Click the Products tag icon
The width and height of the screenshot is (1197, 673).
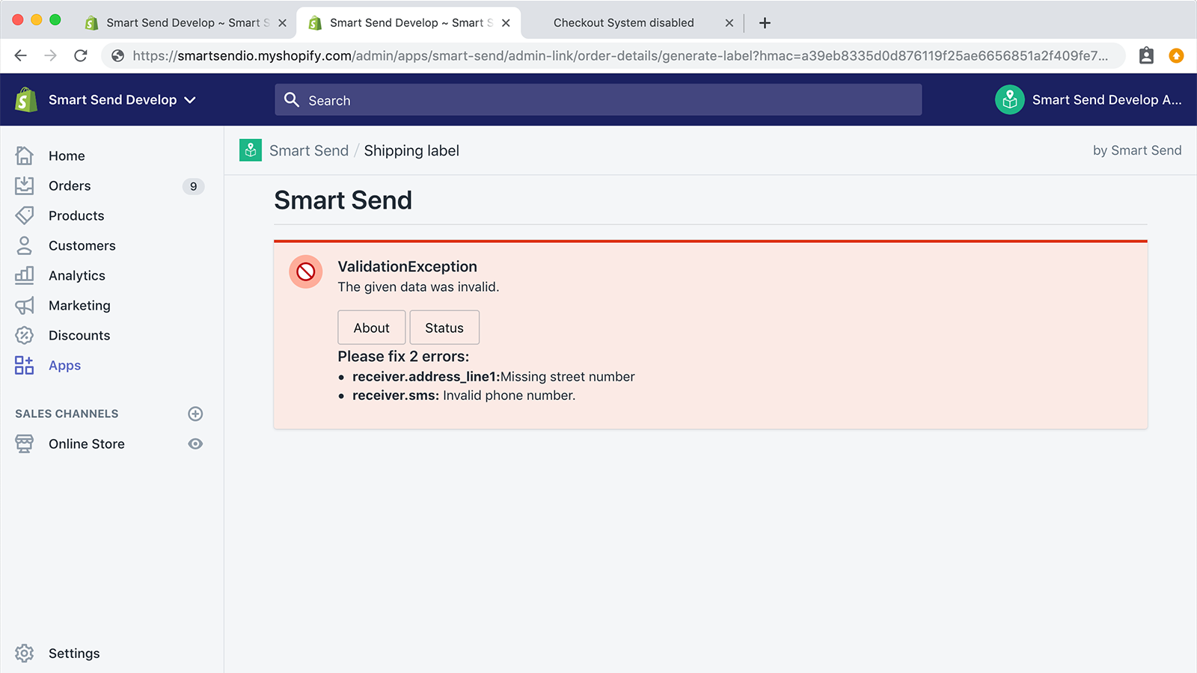[24, 215]
